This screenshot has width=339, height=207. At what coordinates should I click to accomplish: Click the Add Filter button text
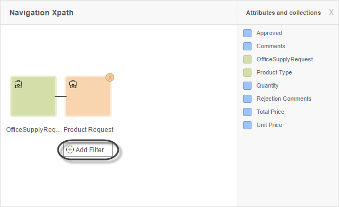[x=90, y=150]
